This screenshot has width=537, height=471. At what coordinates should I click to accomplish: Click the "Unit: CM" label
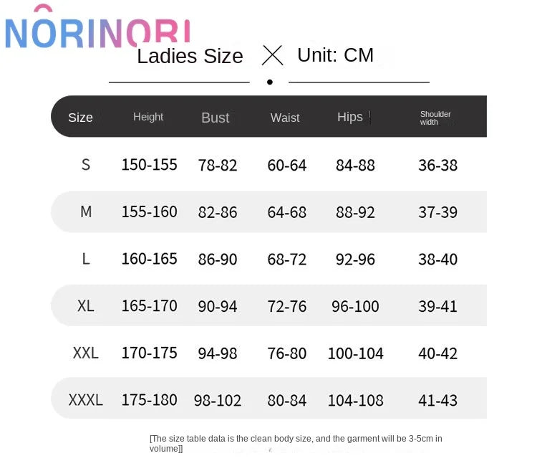(x=335, y=55)
